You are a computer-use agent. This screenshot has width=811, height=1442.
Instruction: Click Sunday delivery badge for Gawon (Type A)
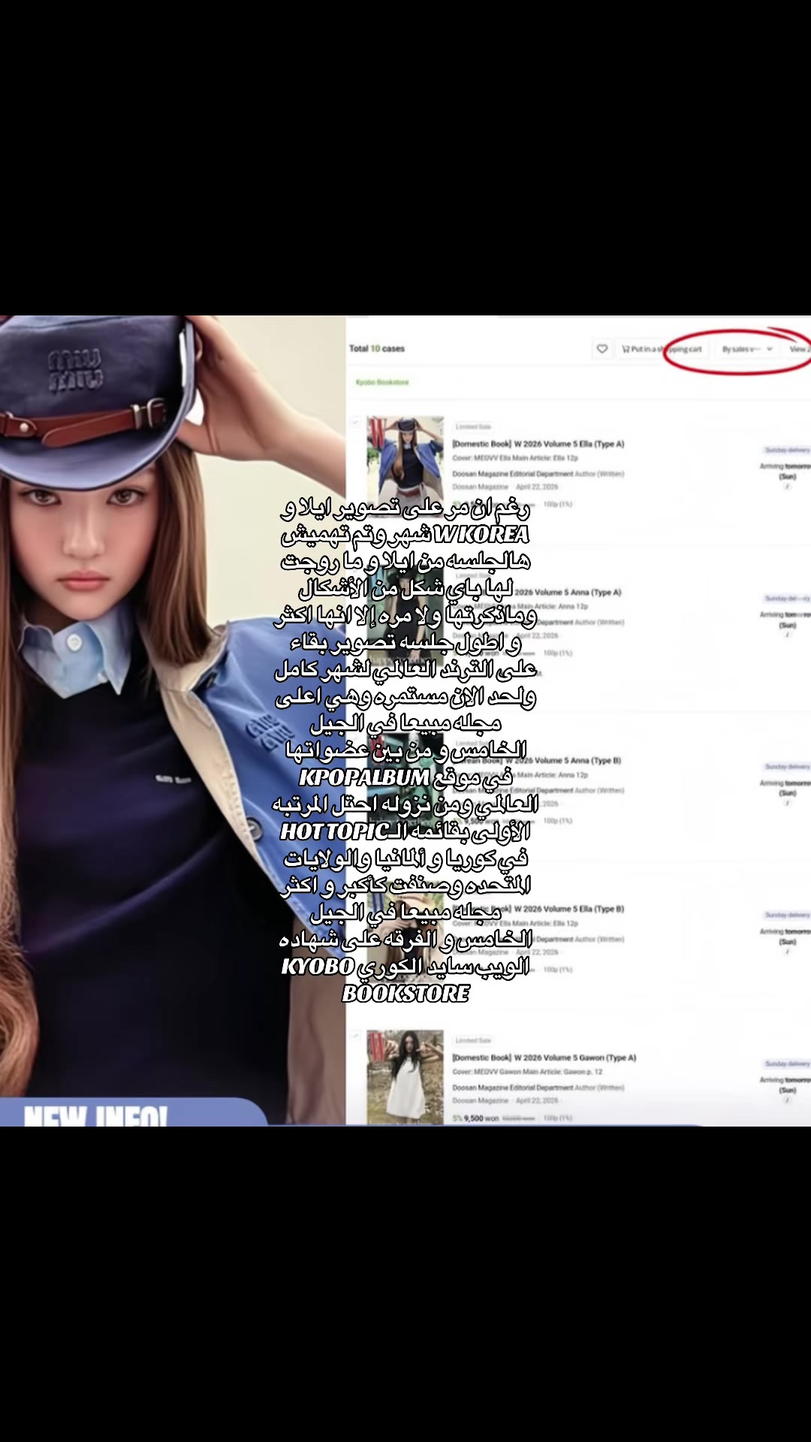coord(787,1063)
